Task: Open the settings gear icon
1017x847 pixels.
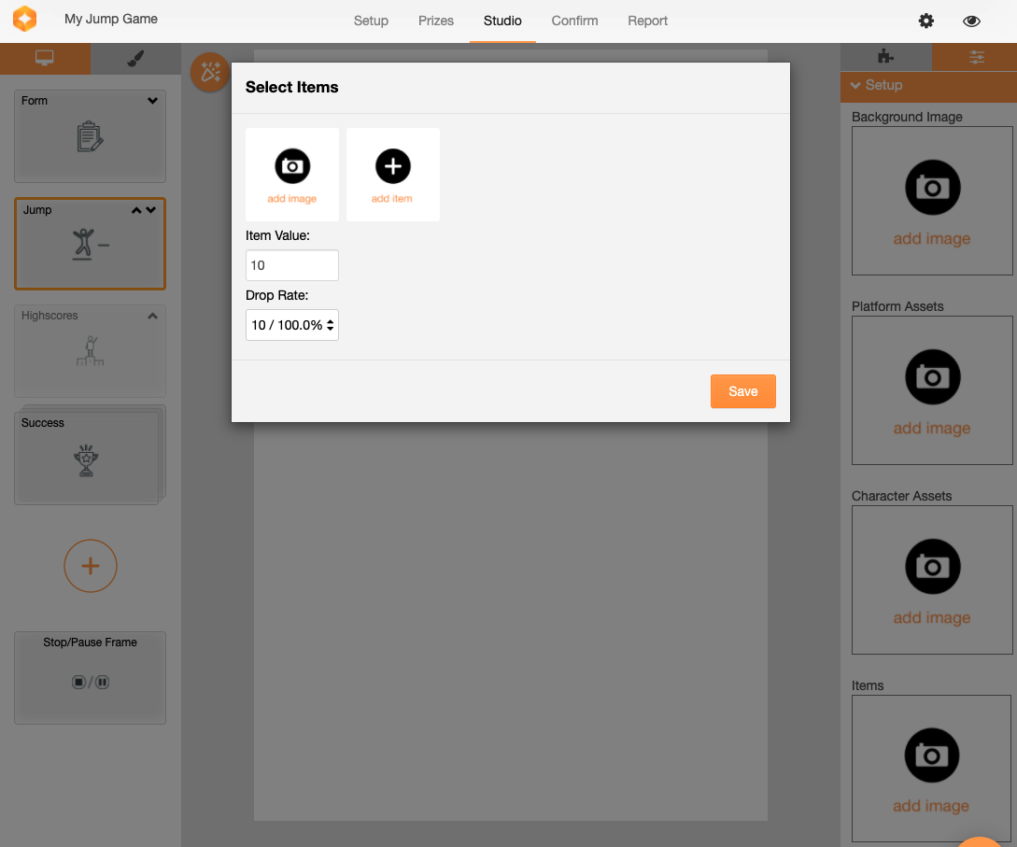Action: pos(925,21)
